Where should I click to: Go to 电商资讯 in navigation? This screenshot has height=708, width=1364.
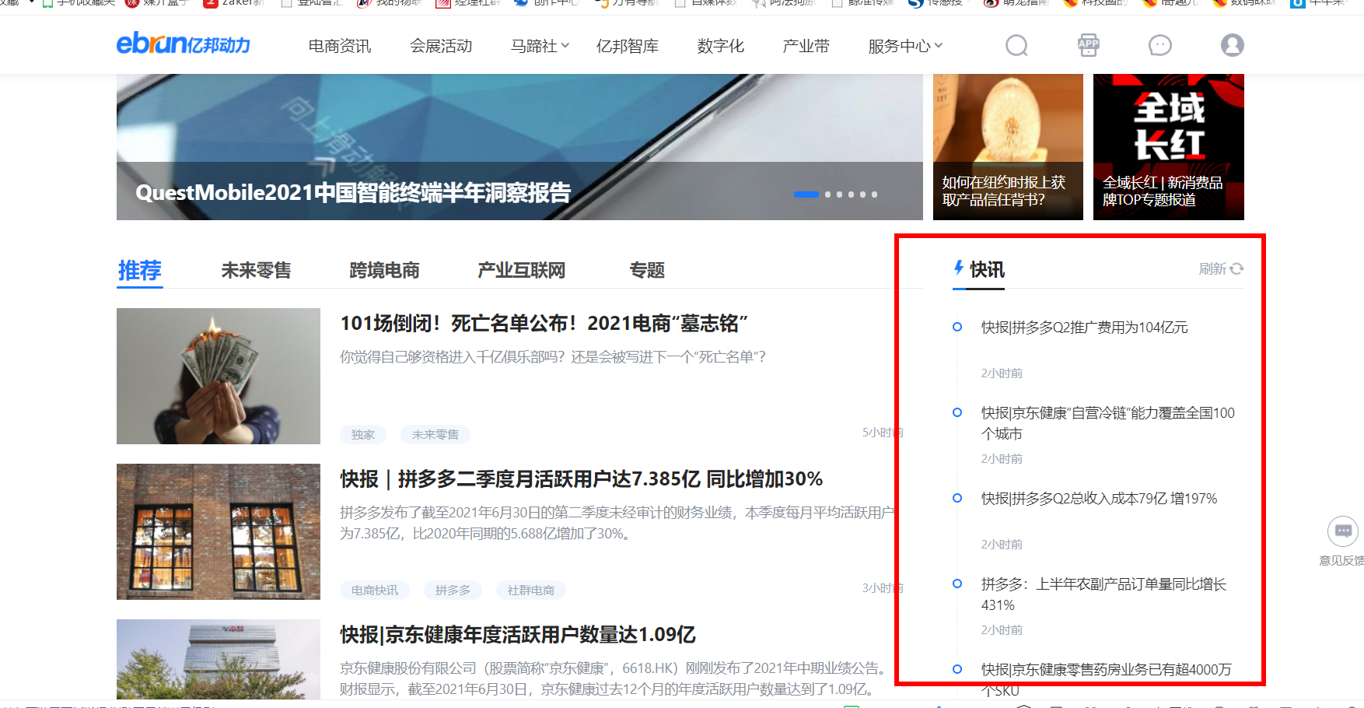[x=340, y=47]
